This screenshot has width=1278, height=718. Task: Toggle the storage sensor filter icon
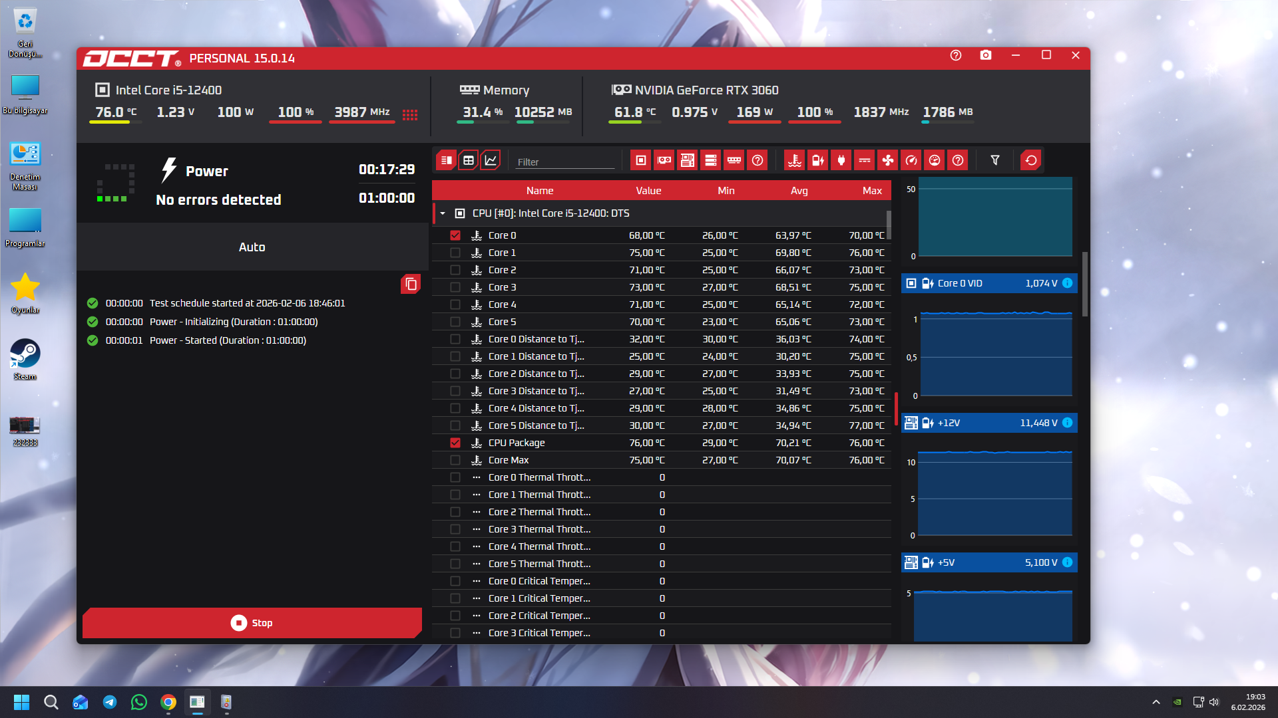710,160
